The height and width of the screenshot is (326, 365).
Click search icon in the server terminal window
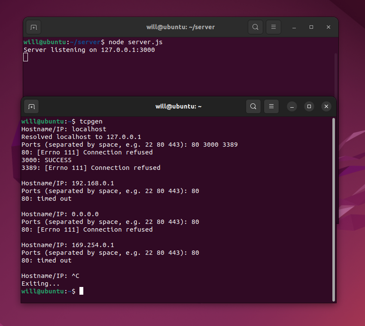pyautogui.click(x=255, y=27)
